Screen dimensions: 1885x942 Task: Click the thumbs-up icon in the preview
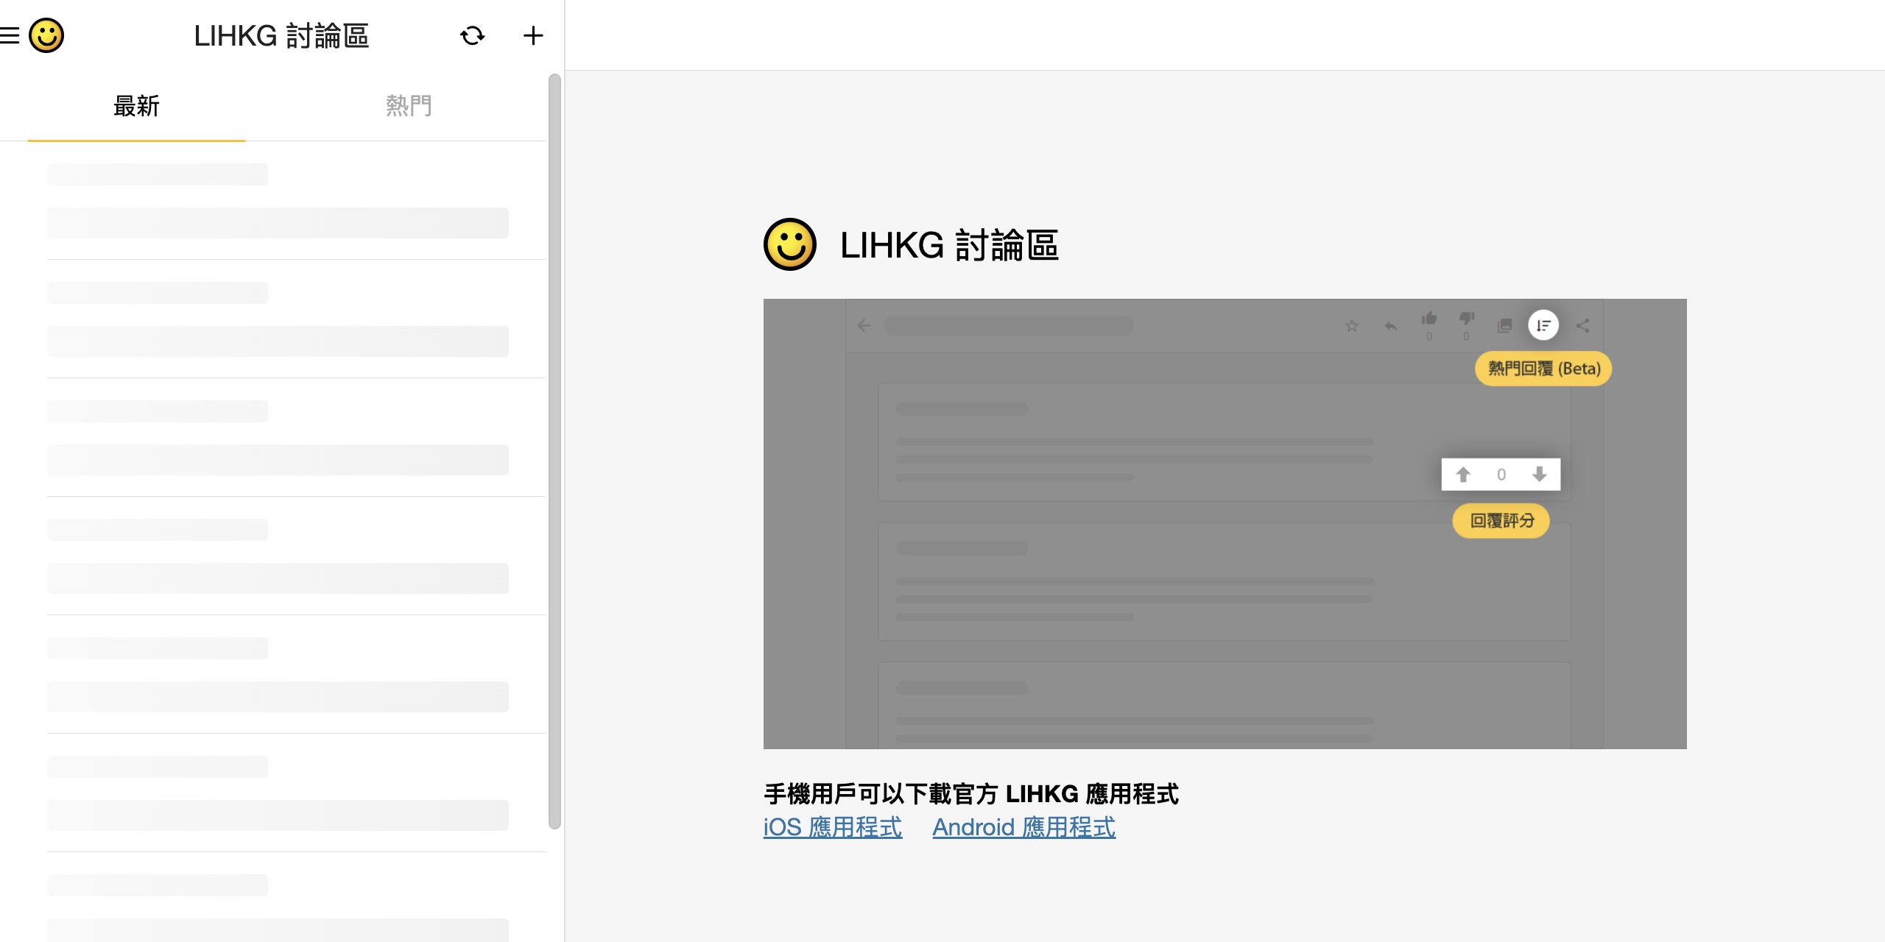click(1429, 319)
